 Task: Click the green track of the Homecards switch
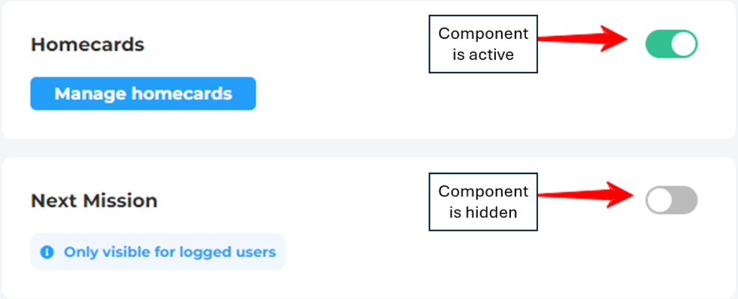(x=657, y=44)
